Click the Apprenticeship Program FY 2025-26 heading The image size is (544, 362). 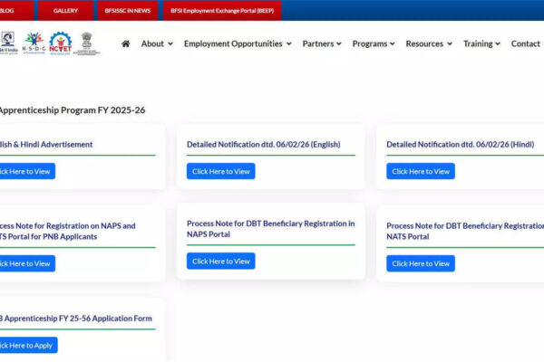[73, 110]
